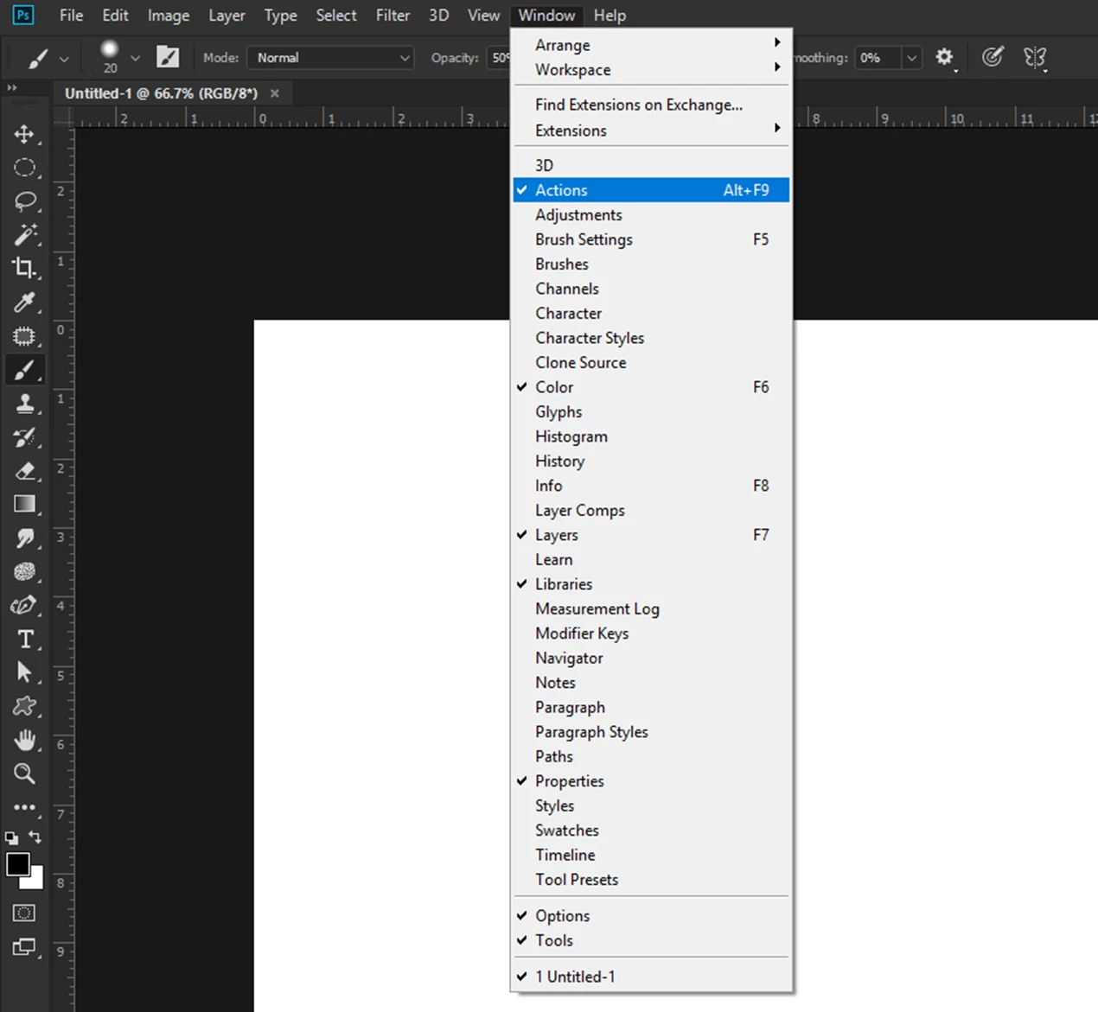Toggle the Options bar entry
1098x1012 pixels.
651,916
